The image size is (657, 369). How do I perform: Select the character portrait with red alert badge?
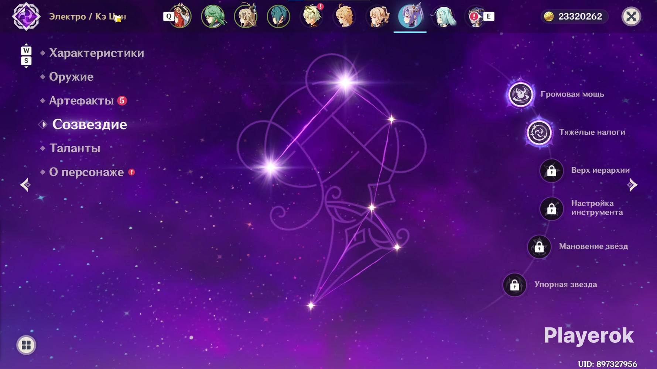[312, 16]
